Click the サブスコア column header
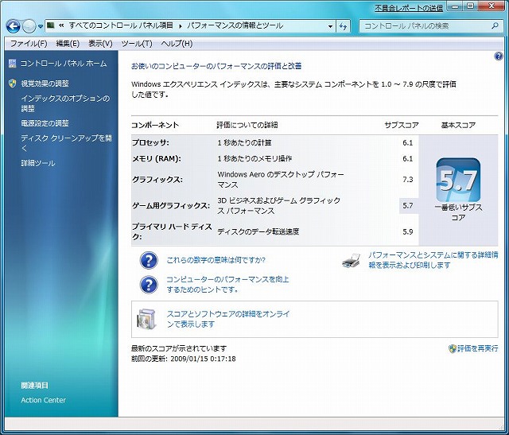This screenshot has height=435, width=509. pyautogui.click(x=402, y=125)
